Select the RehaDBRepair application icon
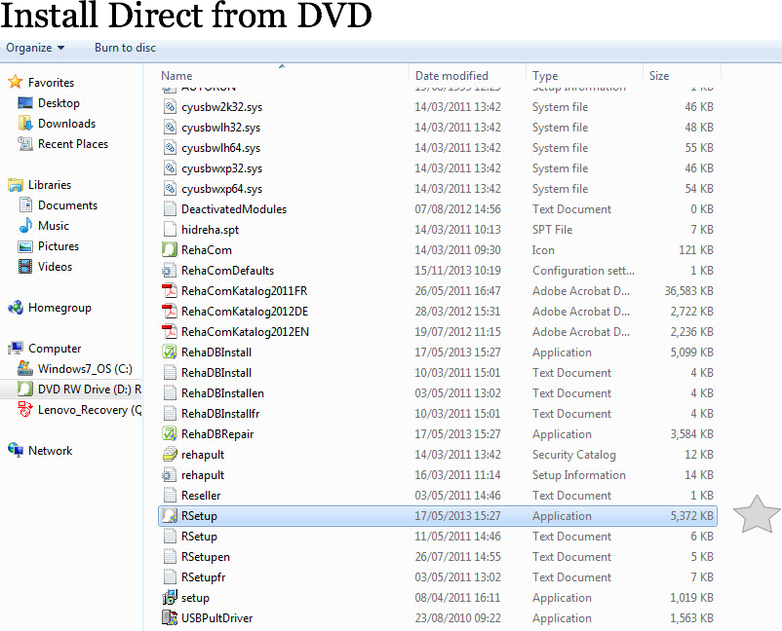This screenshot has width=782, height=631. point(170,433)
